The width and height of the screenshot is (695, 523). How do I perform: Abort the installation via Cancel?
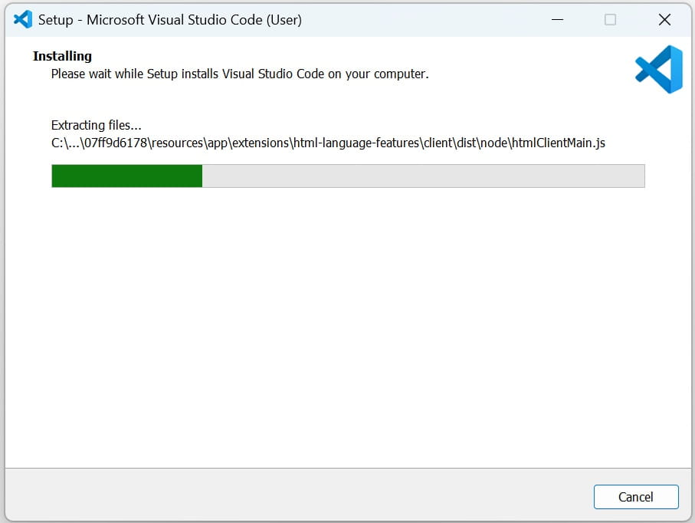coord(636,497)
